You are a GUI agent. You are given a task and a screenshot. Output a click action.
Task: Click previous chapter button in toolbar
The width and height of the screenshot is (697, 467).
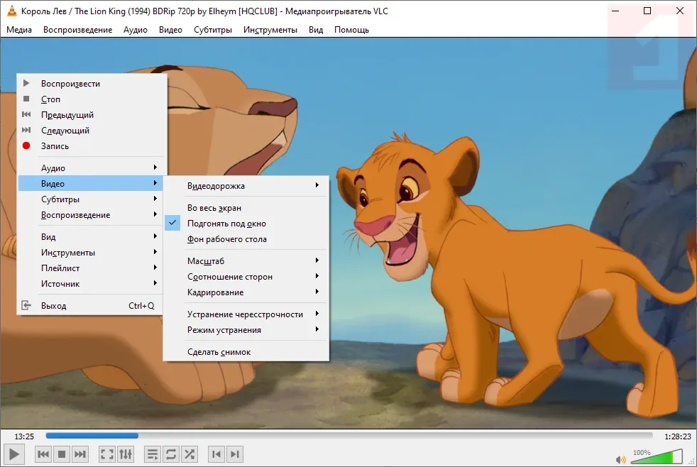pyautogui.click(x=216, y=454)
